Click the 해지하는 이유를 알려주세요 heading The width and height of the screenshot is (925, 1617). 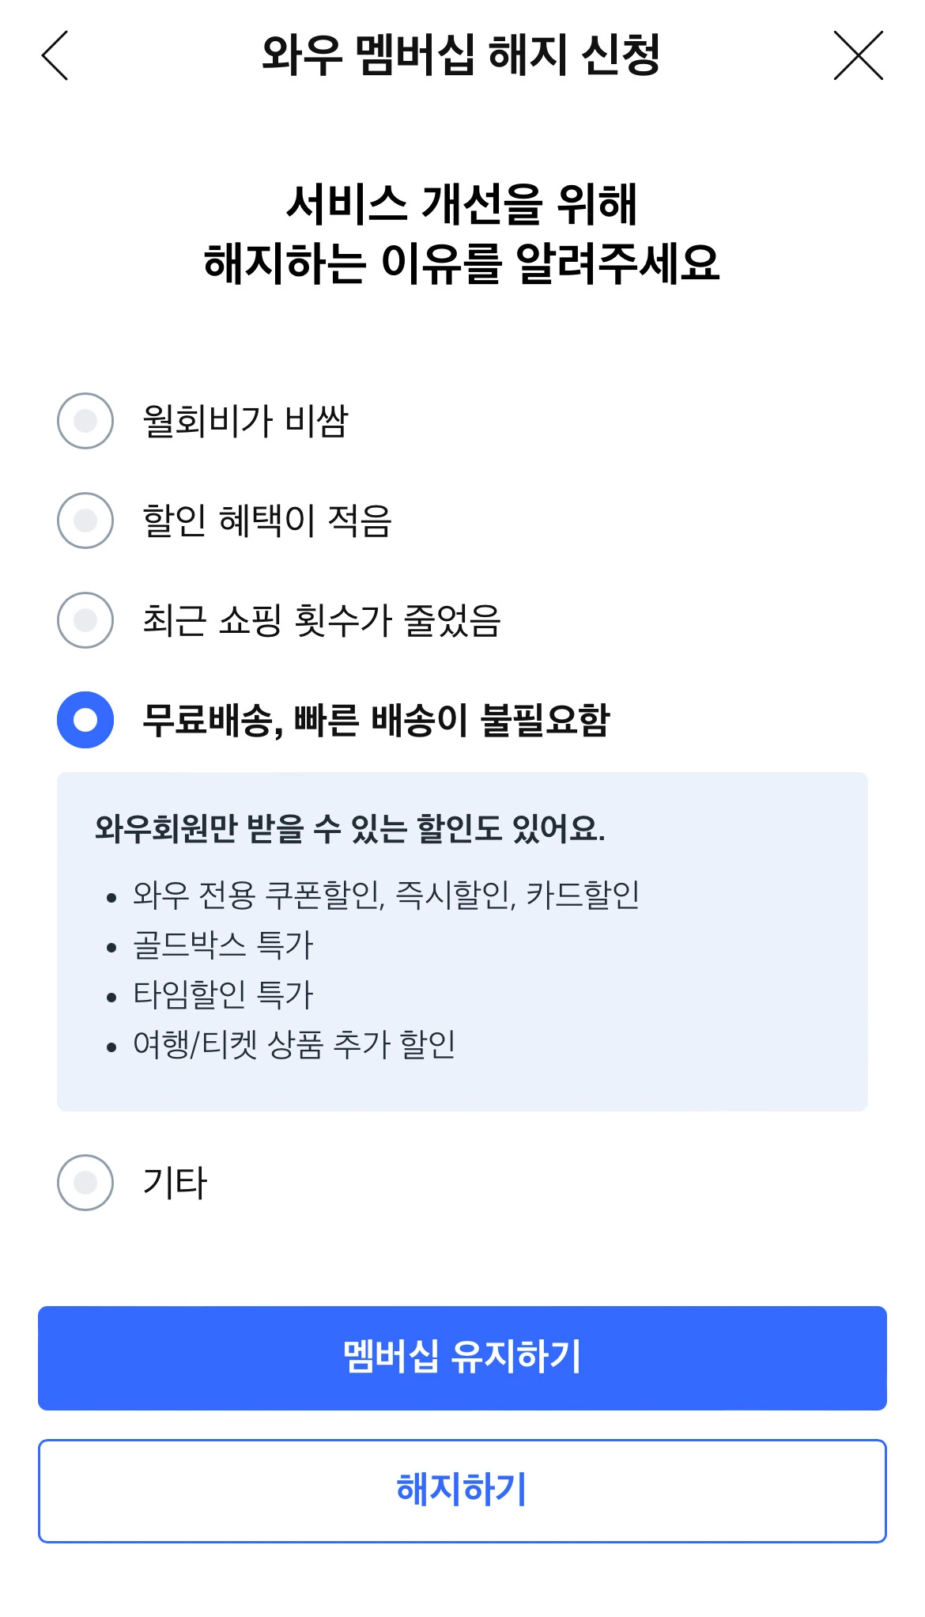click(462, 263)
